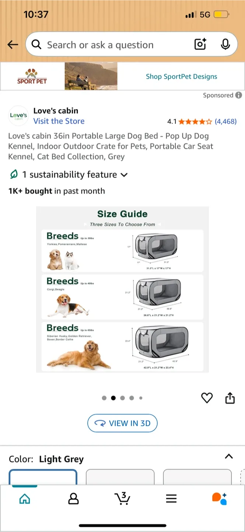Collapse the Color selection section chevron
Image resolution: width=245 pixels, height=532 pixels.
[229, 456]
